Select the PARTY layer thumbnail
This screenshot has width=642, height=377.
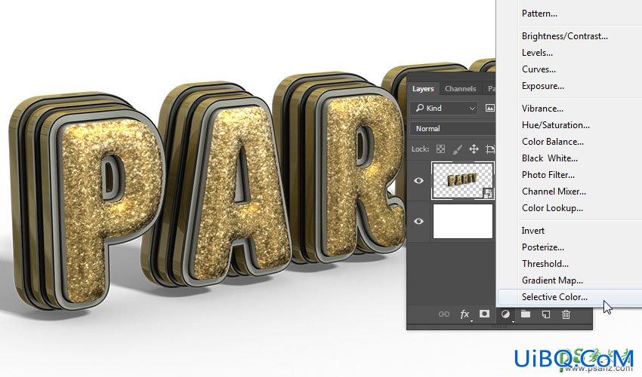(463, 180)
